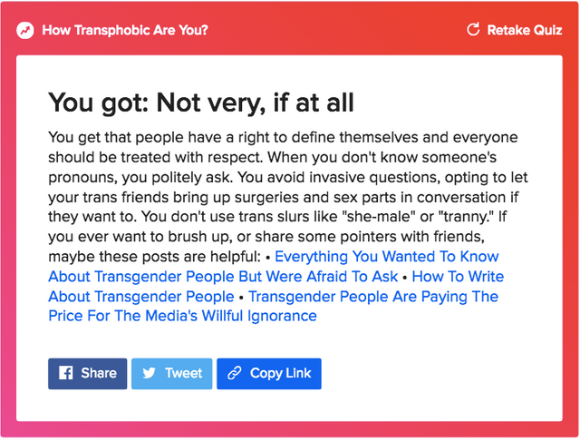This screenshot has height=441, width=580.
Task: Click the result description paragraph text
Action: (288, 196)
